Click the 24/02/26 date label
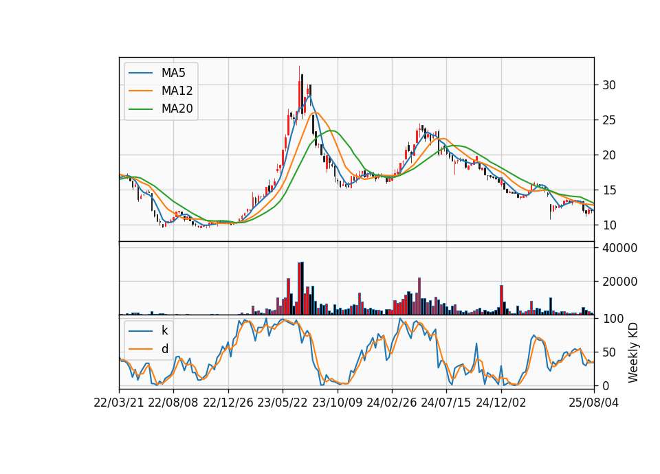 (392, 403)
